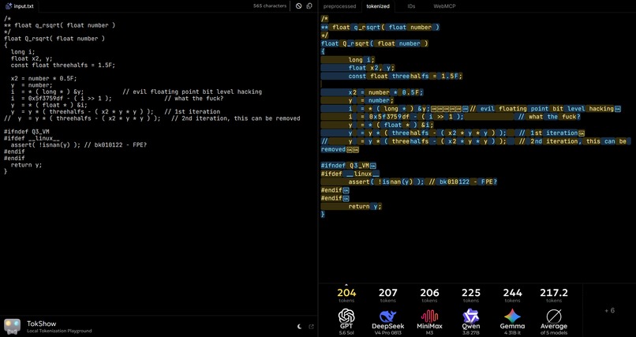Click the 225 tokens count for Qwen

coord(471,292)
